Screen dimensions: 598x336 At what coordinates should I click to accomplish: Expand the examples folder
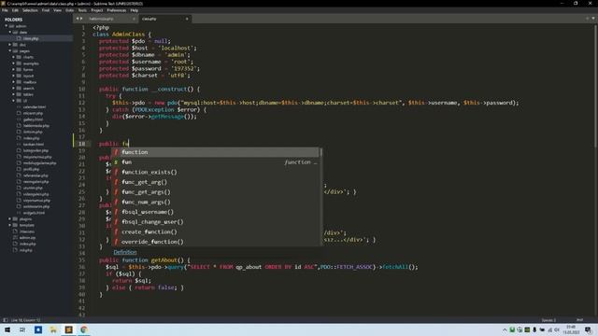[x=13, y=63]
